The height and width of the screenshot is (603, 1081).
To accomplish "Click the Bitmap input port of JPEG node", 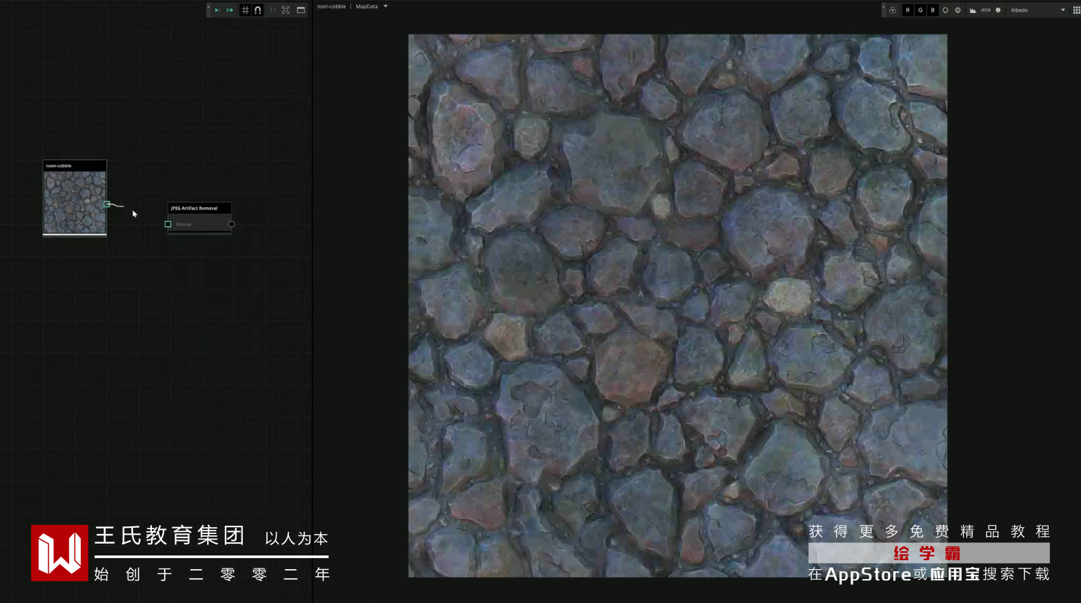I will 168,224.
